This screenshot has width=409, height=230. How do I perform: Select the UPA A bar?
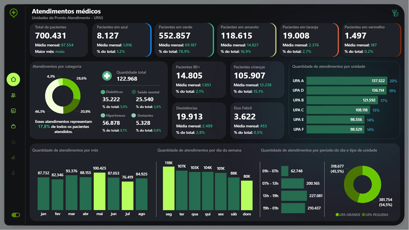(x=347, y=81)
